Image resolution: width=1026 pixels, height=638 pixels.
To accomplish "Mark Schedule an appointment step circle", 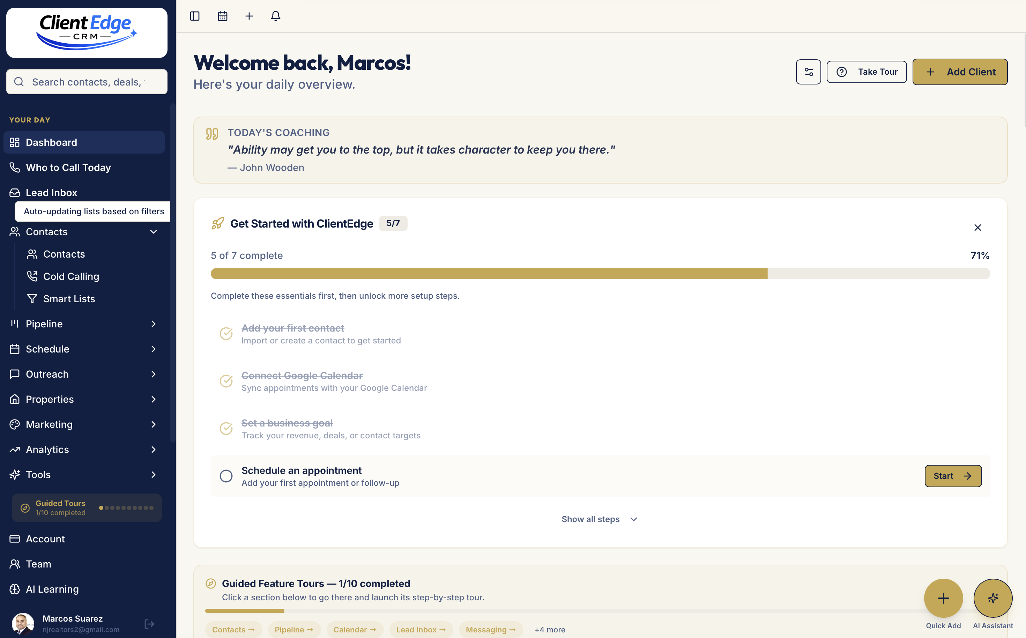I will coord(226,476).
